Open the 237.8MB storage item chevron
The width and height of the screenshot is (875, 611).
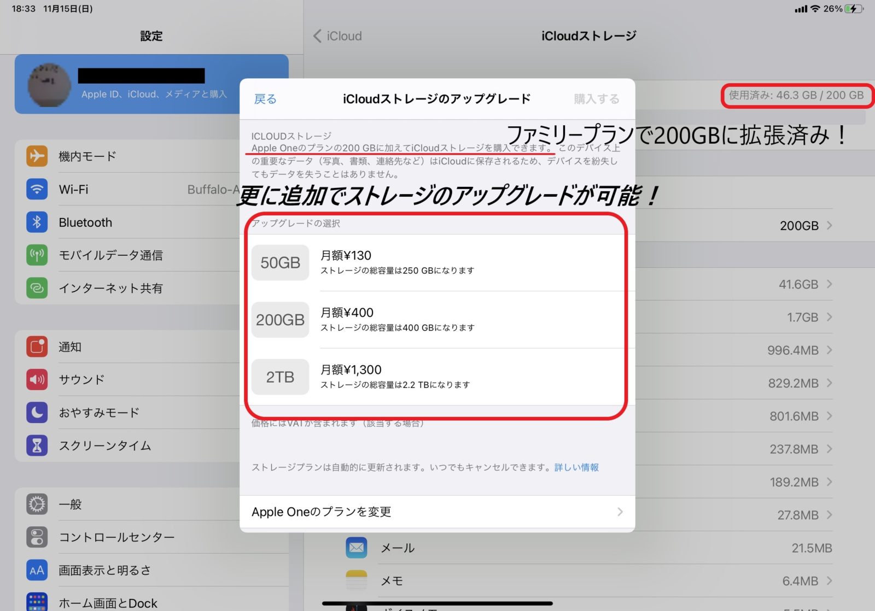point(829,449)
